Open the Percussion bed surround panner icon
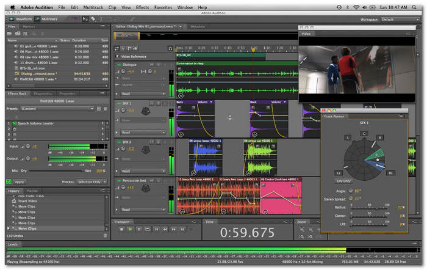427x270 pixels. 146,188
